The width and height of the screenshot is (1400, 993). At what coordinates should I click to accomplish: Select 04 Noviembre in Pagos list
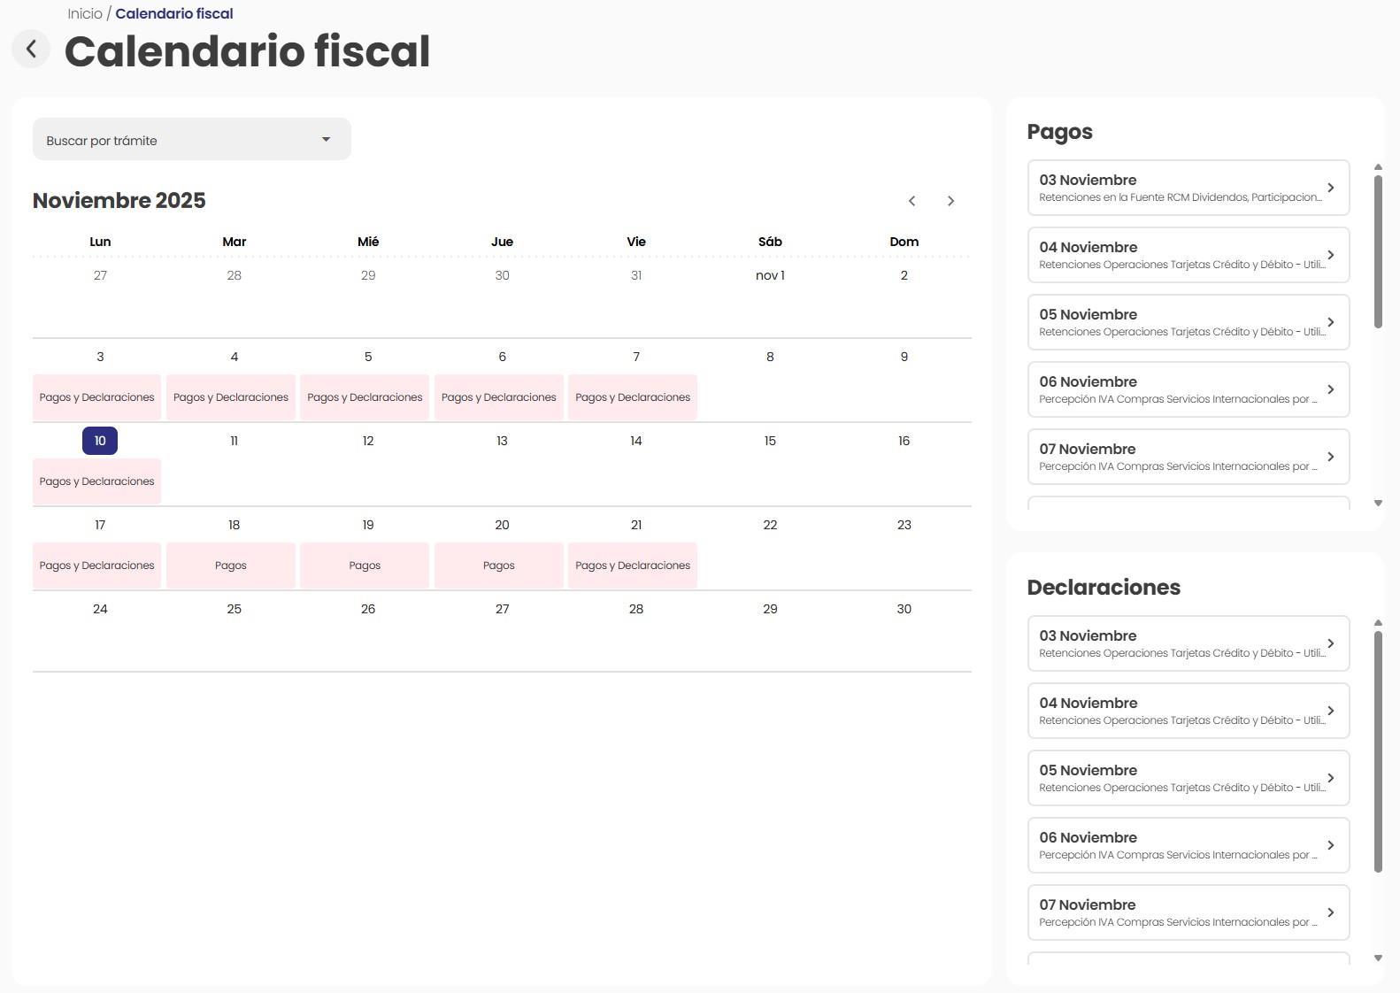tap(1177, 255)
